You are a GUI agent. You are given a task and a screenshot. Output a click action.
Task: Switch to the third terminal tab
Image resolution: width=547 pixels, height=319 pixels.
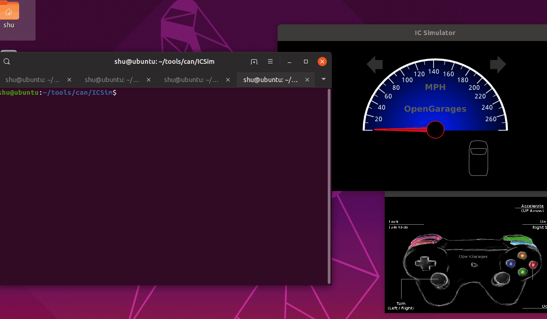(191, 80)
